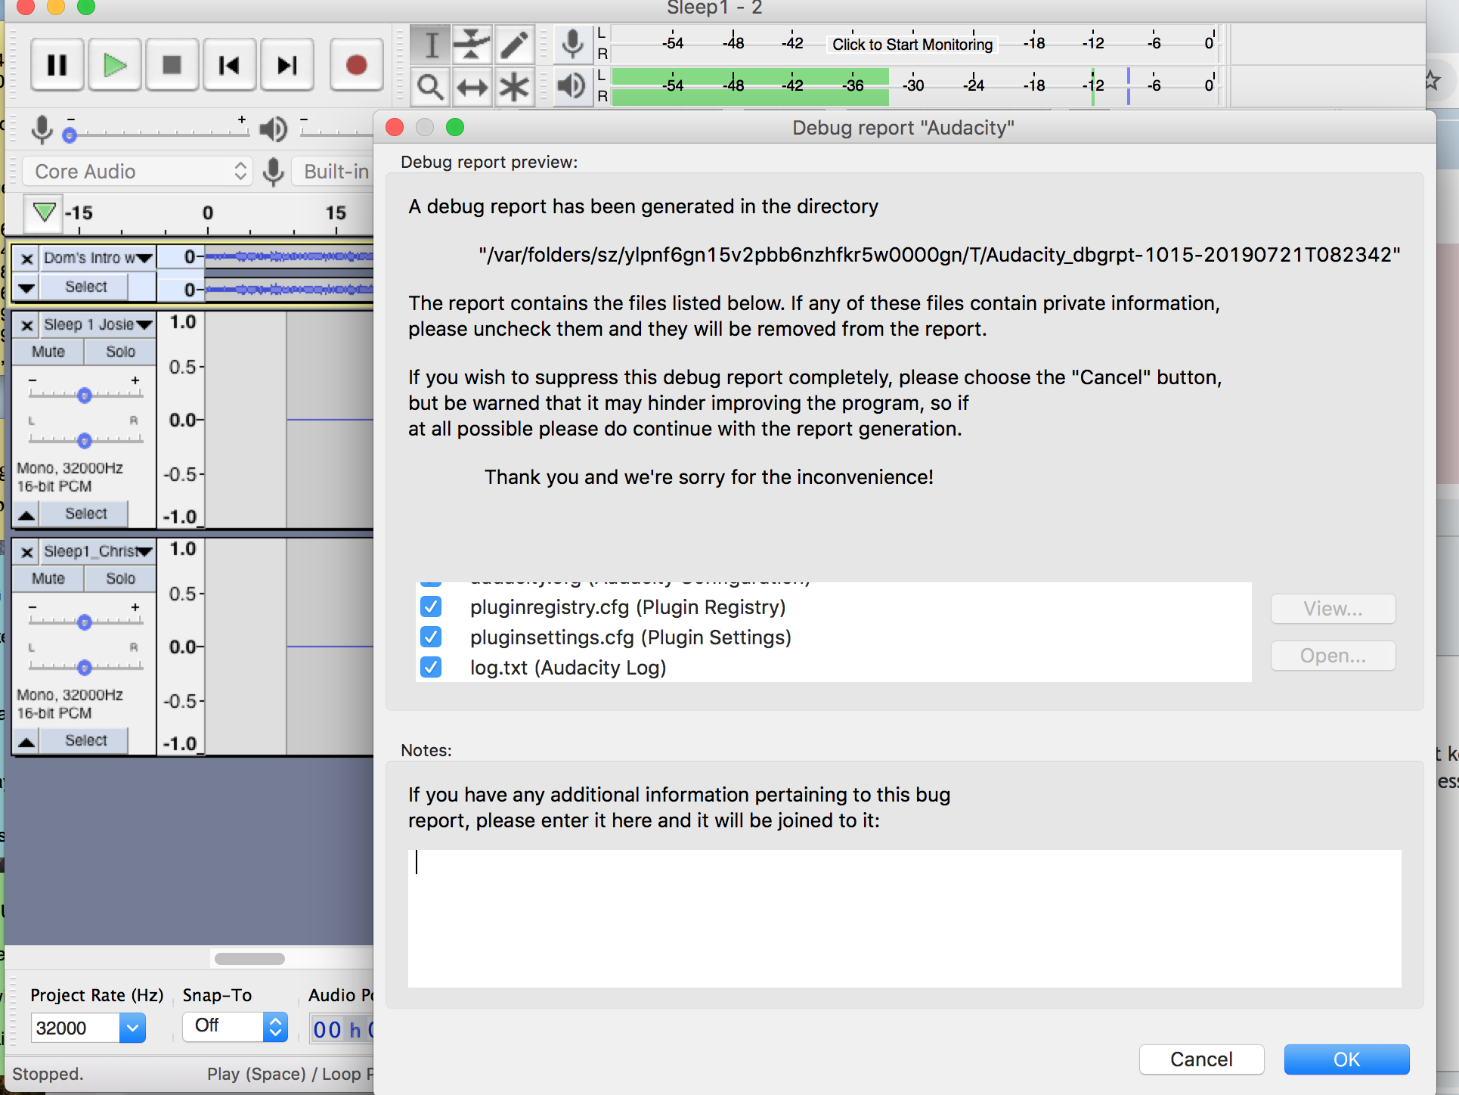Click the star icon behind Audacity window
The width and height of the screenshot is (1459, 1095).
[1431, 80]
